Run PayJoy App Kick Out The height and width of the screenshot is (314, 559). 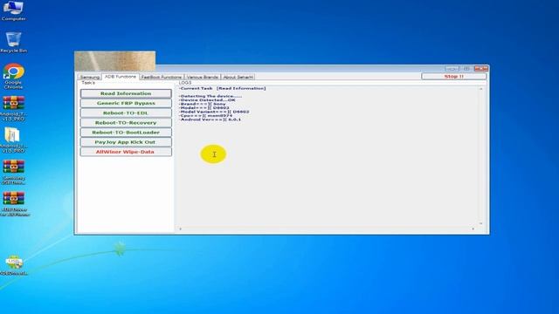(126, 142)
